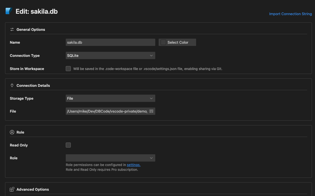The height and width of the screenshot is (196, 315).
Task: Click the Role section user icon
Action: [12, 132]
